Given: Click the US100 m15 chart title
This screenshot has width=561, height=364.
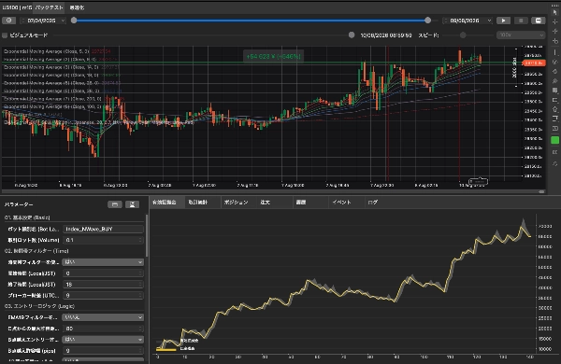Looking at the screenshot, I should tap(17, 7).
